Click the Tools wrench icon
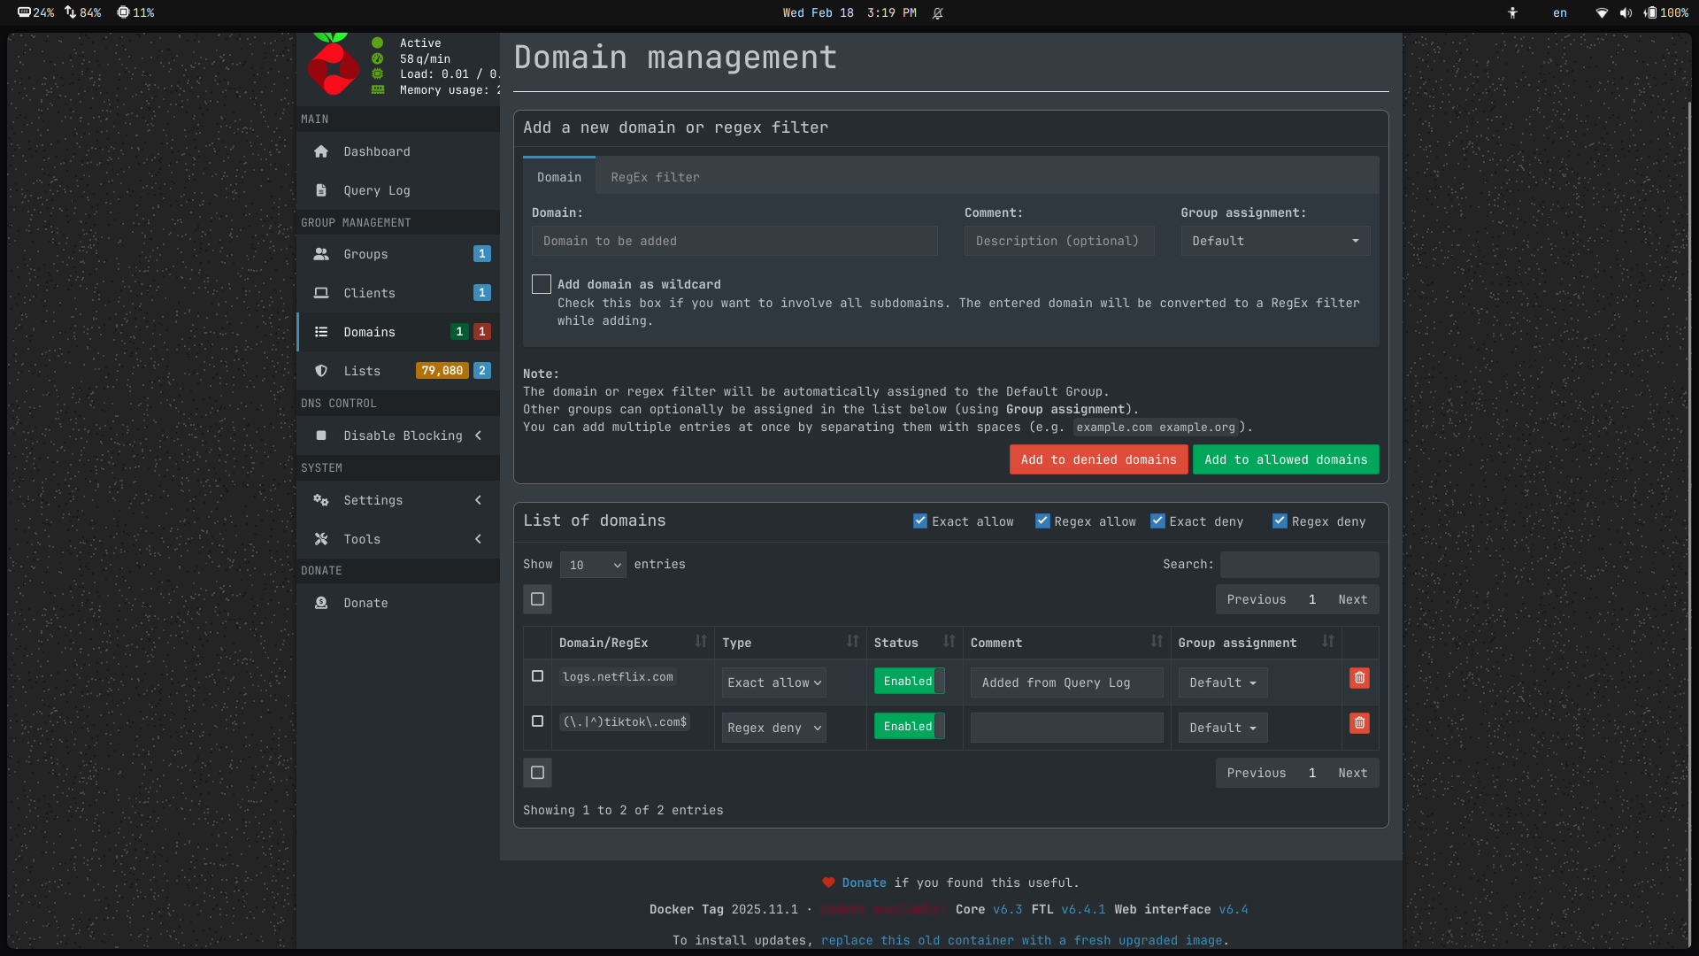The width and height of the screenshot is (1699, 956). click(x=321, y=539)
